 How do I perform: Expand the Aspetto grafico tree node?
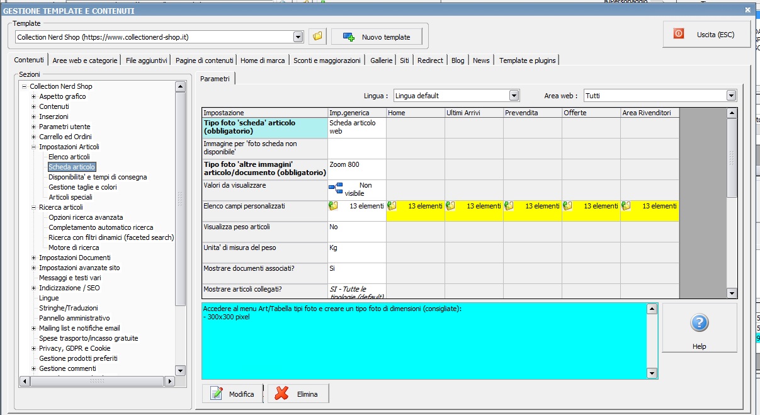[x=34, y=96]
